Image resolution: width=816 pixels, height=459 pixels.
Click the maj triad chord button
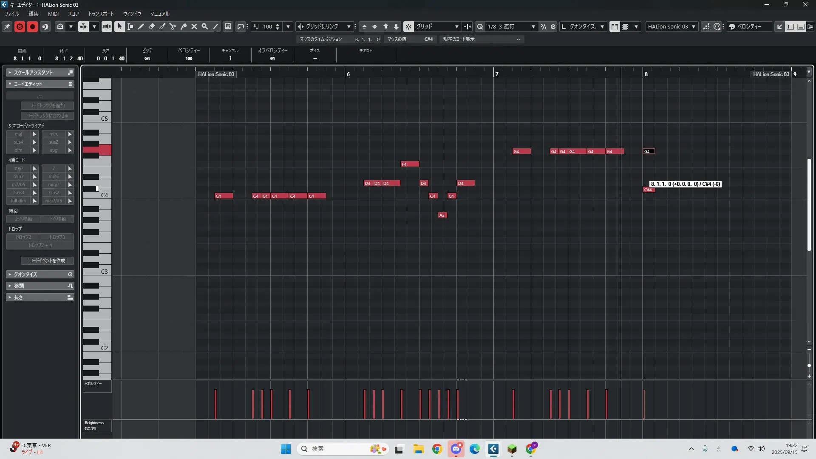pos(18,134)
